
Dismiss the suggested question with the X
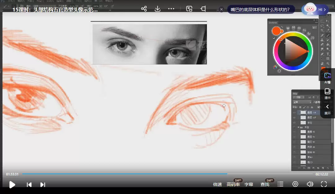click(221, 9)
